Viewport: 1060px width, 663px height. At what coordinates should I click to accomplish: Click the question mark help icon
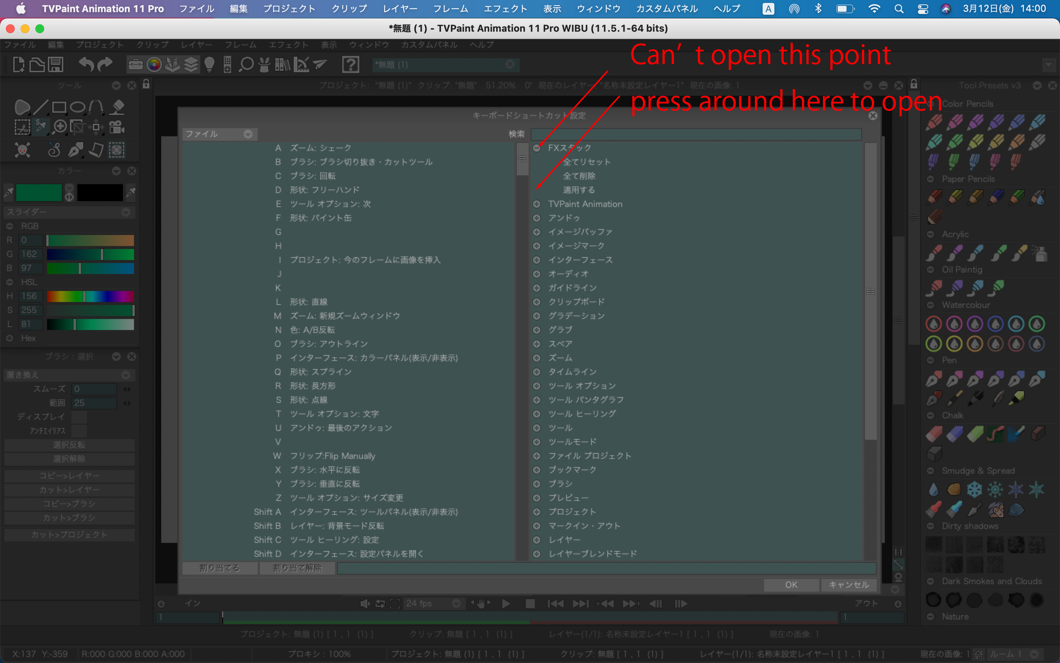coord(351,64)
